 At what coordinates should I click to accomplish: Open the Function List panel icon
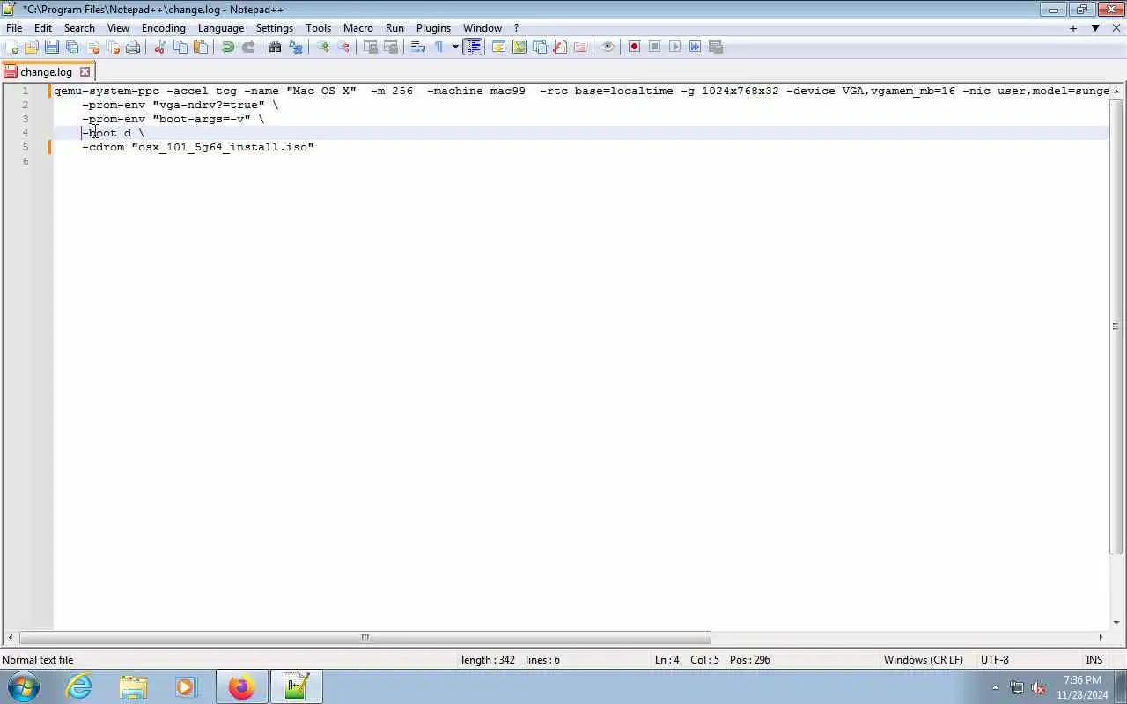[x=560, y=47]
